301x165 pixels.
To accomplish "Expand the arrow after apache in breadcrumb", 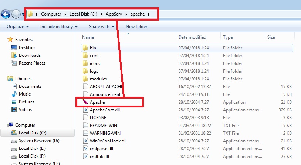I will coord(149,14).
